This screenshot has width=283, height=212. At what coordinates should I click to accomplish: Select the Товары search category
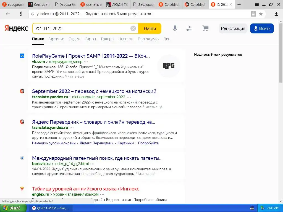(107, 39)
